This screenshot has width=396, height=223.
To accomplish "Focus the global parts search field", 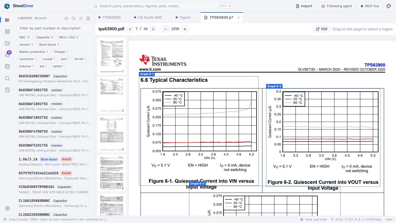I will 163,6.
